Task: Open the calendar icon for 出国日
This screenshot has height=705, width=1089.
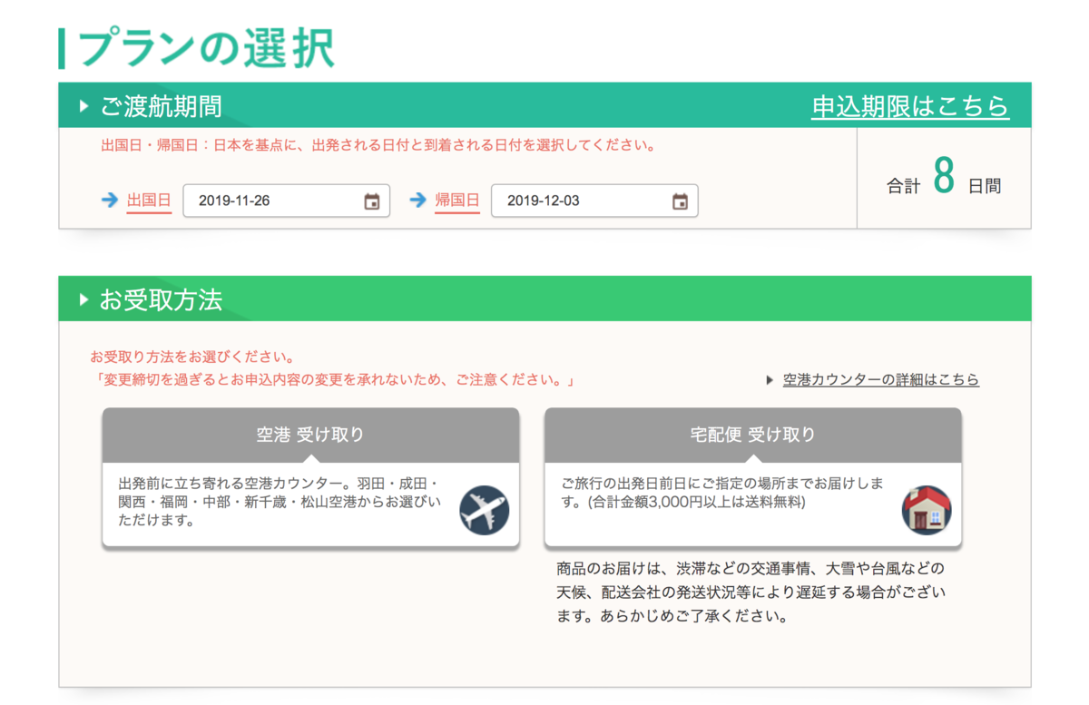Action: (x=371, y=201)
